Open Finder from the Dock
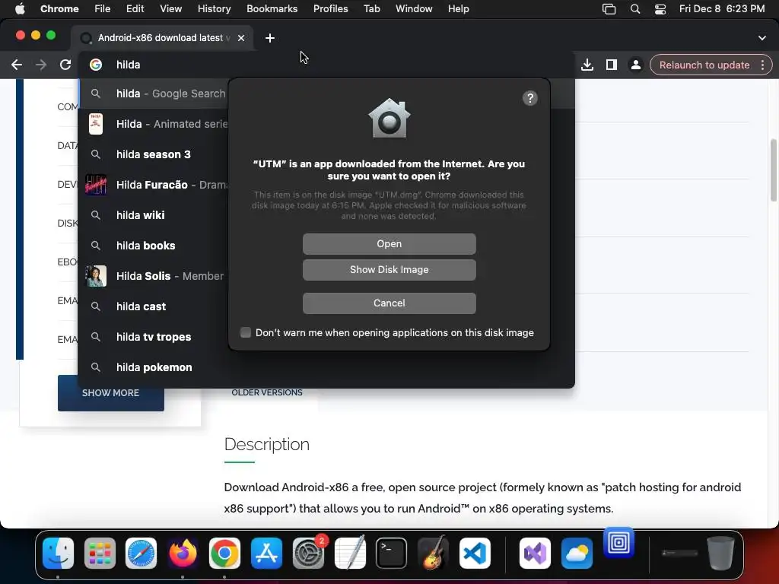779x584 pixels. pos(58,554)
